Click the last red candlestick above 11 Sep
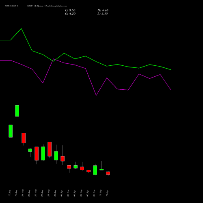The image size is (203, 203). pyautogui.click(x=108, y=173)
